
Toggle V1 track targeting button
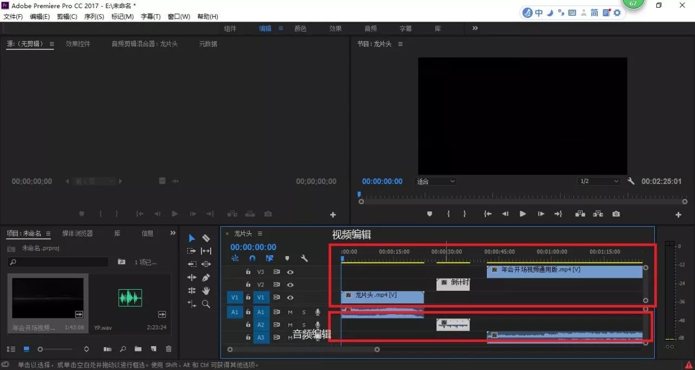[261, 297]
